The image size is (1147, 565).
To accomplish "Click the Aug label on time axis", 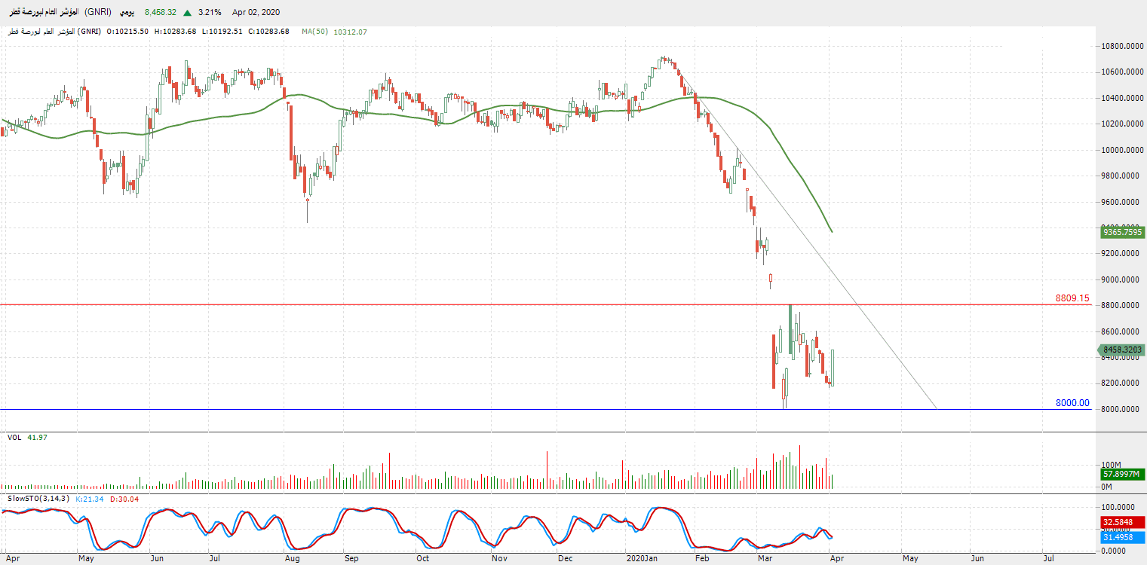I will tap(292, 559).
